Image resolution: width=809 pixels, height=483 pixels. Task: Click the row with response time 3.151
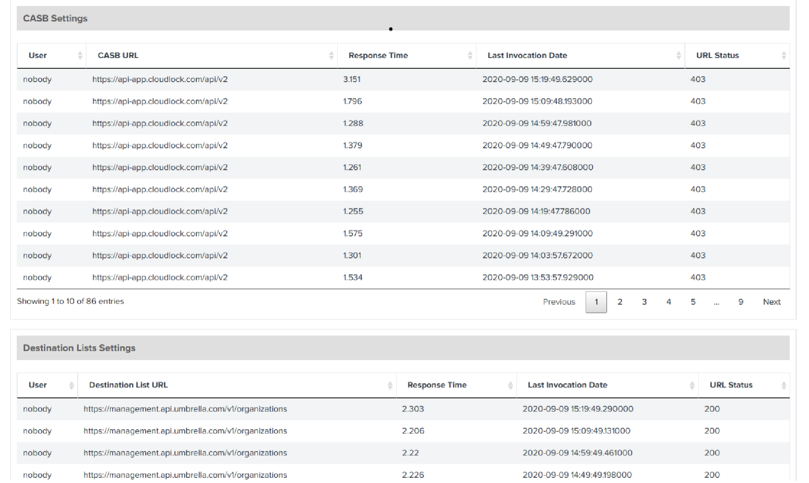point(354,79)
